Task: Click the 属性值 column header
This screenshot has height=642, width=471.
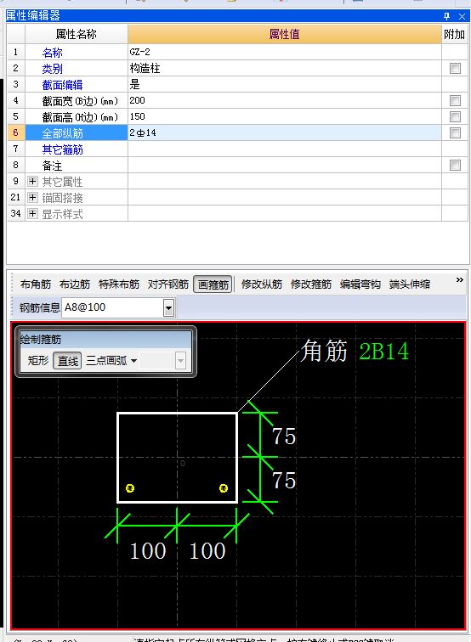Action: 285,34
